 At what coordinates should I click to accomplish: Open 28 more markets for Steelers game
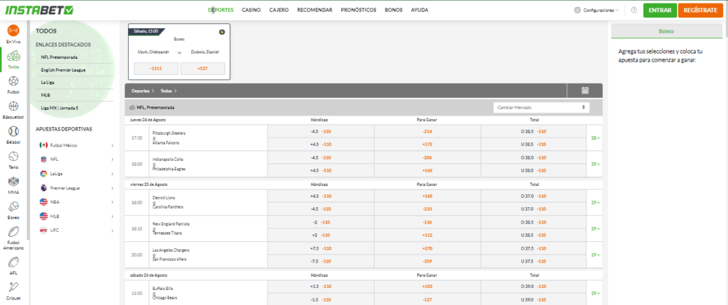tap(595, 138)
